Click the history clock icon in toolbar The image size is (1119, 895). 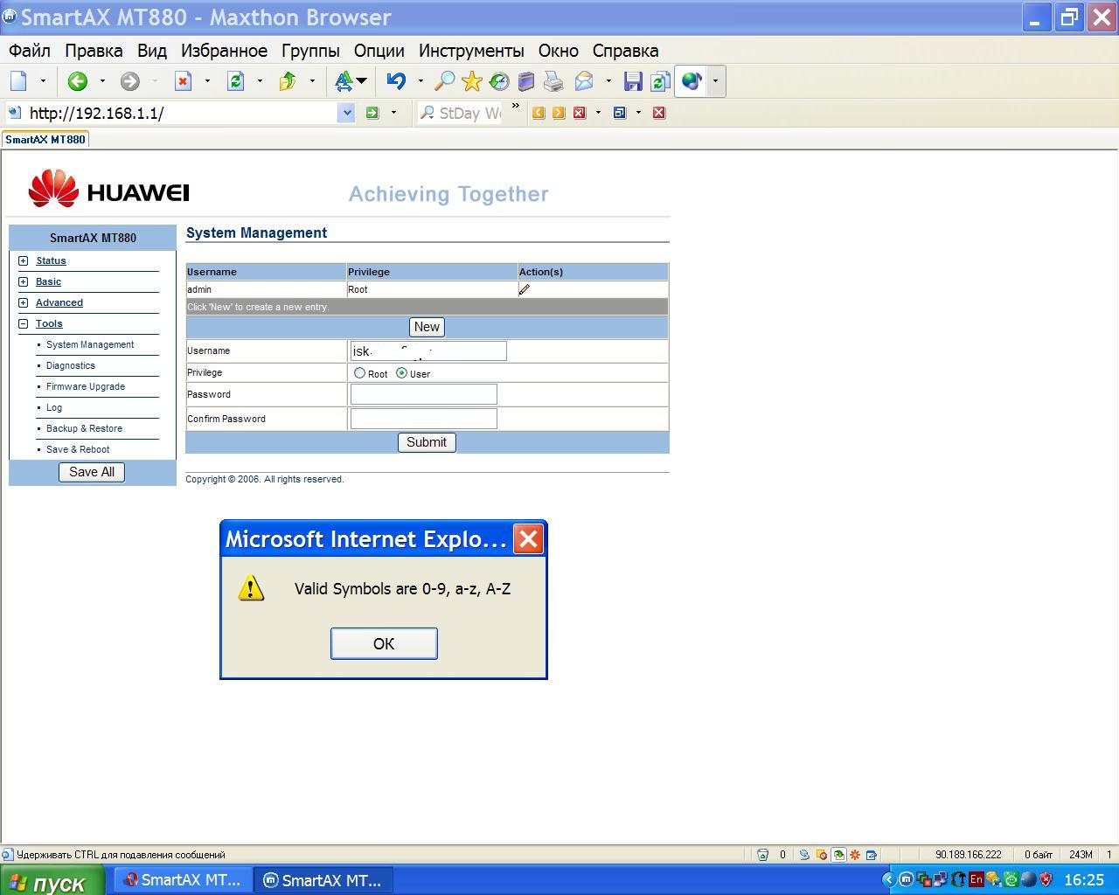[x=499, y=81]
